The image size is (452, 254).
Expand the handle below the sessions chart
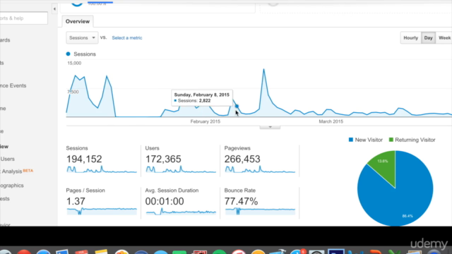[x=270, y=127]
